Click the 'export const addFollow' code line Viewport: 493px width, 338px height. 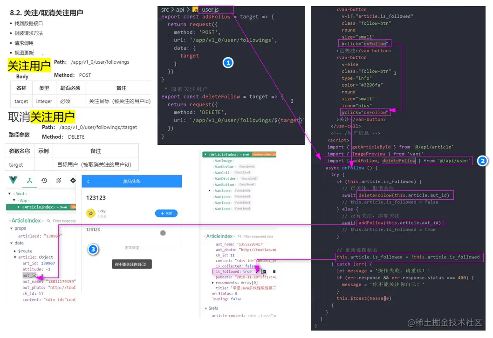(217, 17)
